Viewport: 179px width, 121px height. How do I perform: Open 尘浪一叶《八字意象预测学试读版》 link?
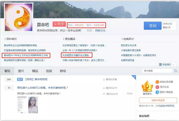(x=80, y=50)
